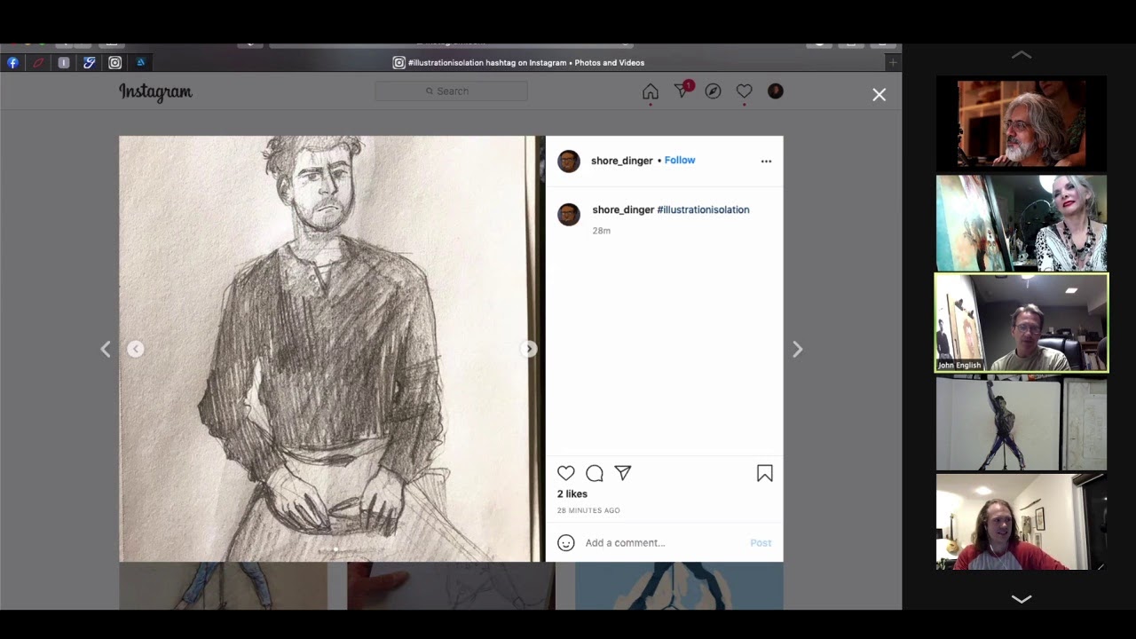Click the comment bubble icon
Screen dimensions: 1136x639
point(595,473)
